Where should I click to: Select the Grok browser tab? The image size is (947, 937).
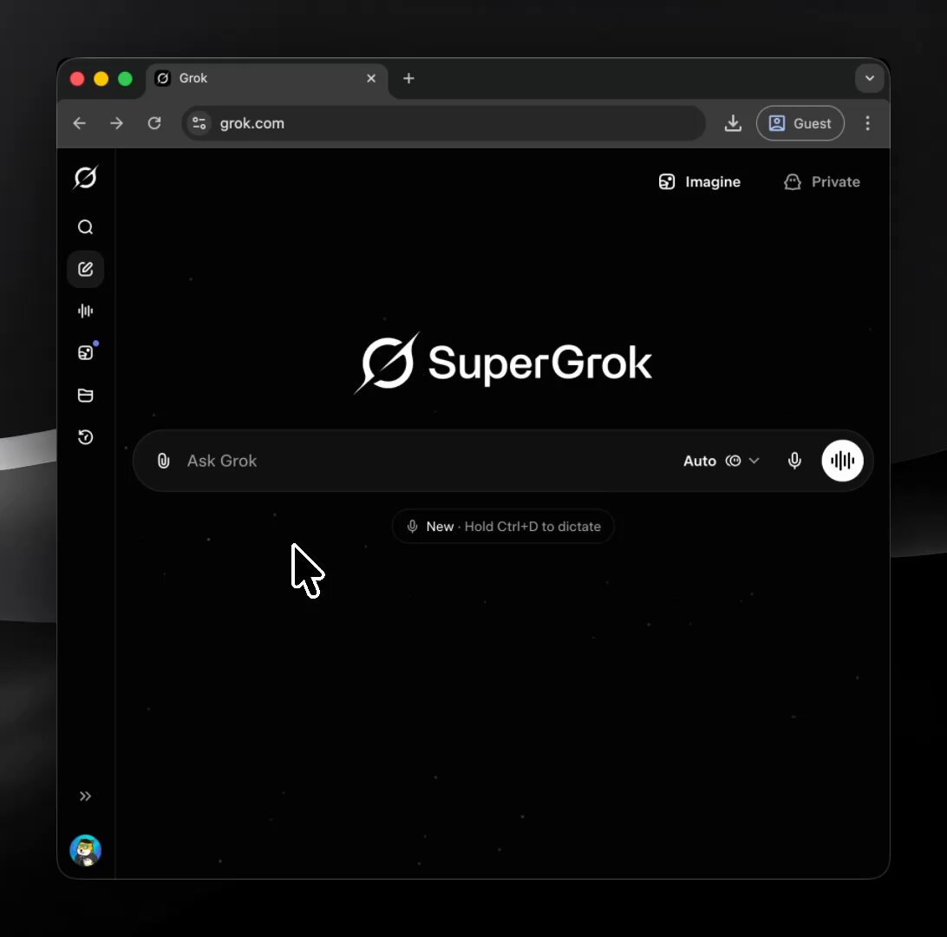(x=267, y=79)
